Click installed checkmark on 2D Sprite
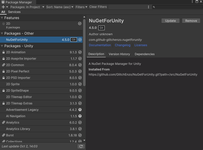 pos(80,84)
